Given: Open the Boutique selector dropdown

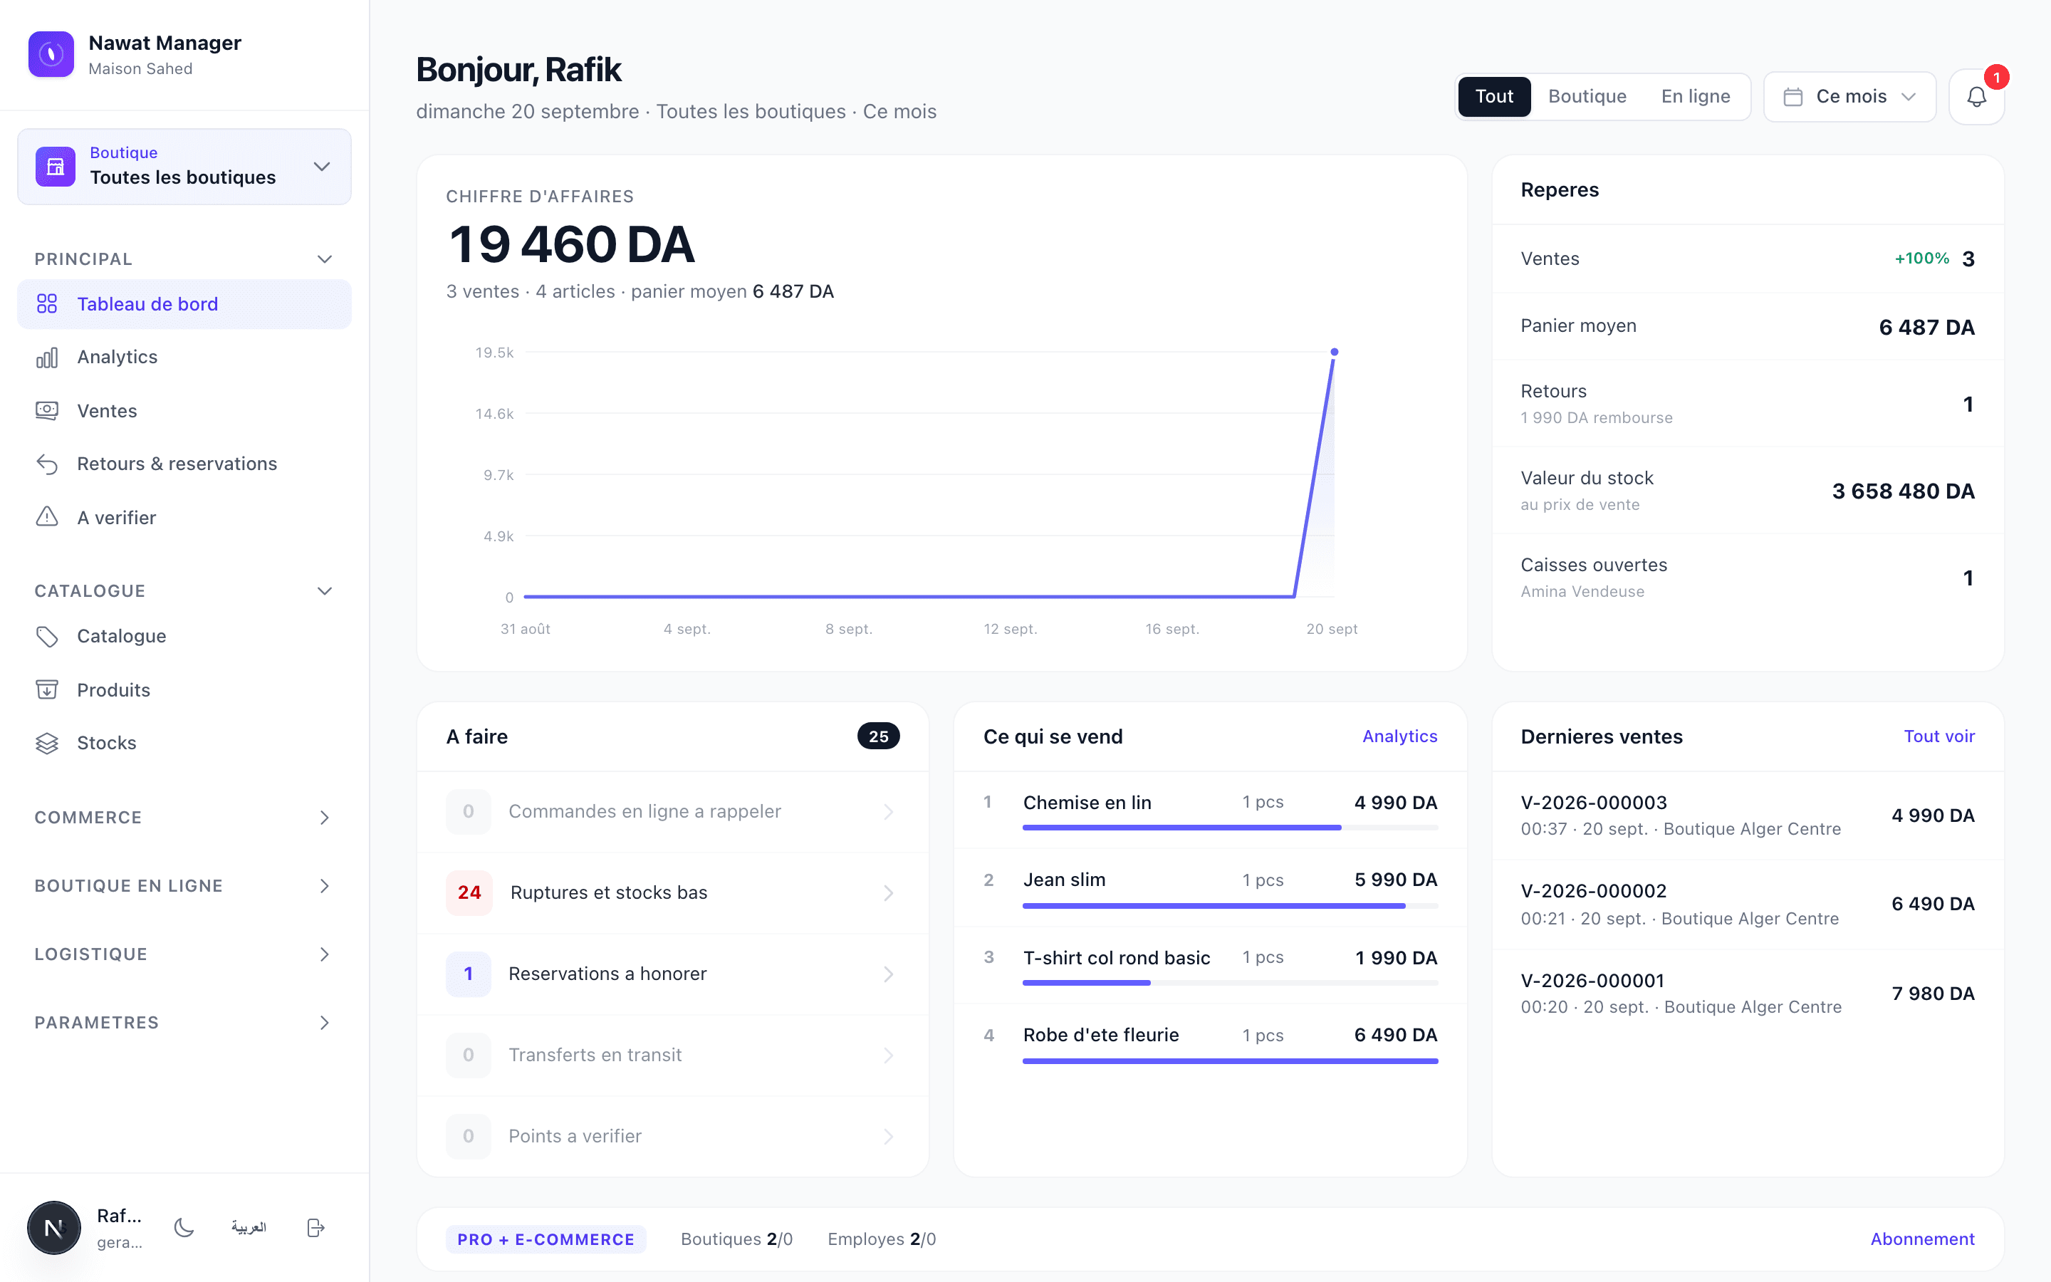Looking at the screenshot, I should tap(184, 166).
